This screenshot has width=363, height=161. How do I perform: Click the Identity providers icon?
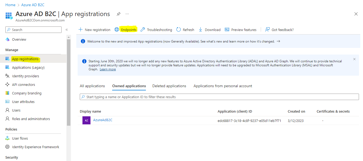tap(7, 76)
